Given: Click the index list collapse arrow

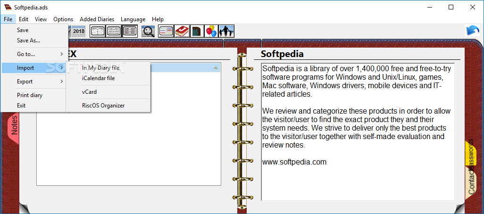Looking at the screenshot, I should pos(216,67).
